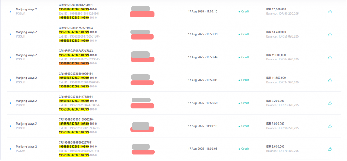Image resolution: width=347 pixels, height=161 pixels.
Task: Click thumbs-up icon for IDR 11,550,000 row
Action: click(x=330, y=80)
